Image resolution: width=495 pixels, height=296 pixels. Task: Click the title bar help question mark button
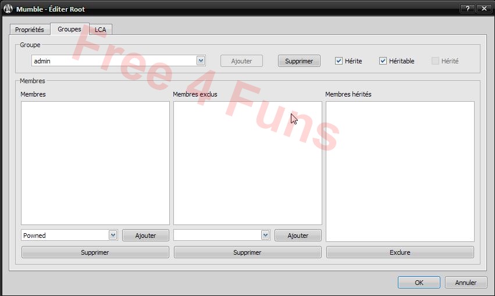point(467,9)
